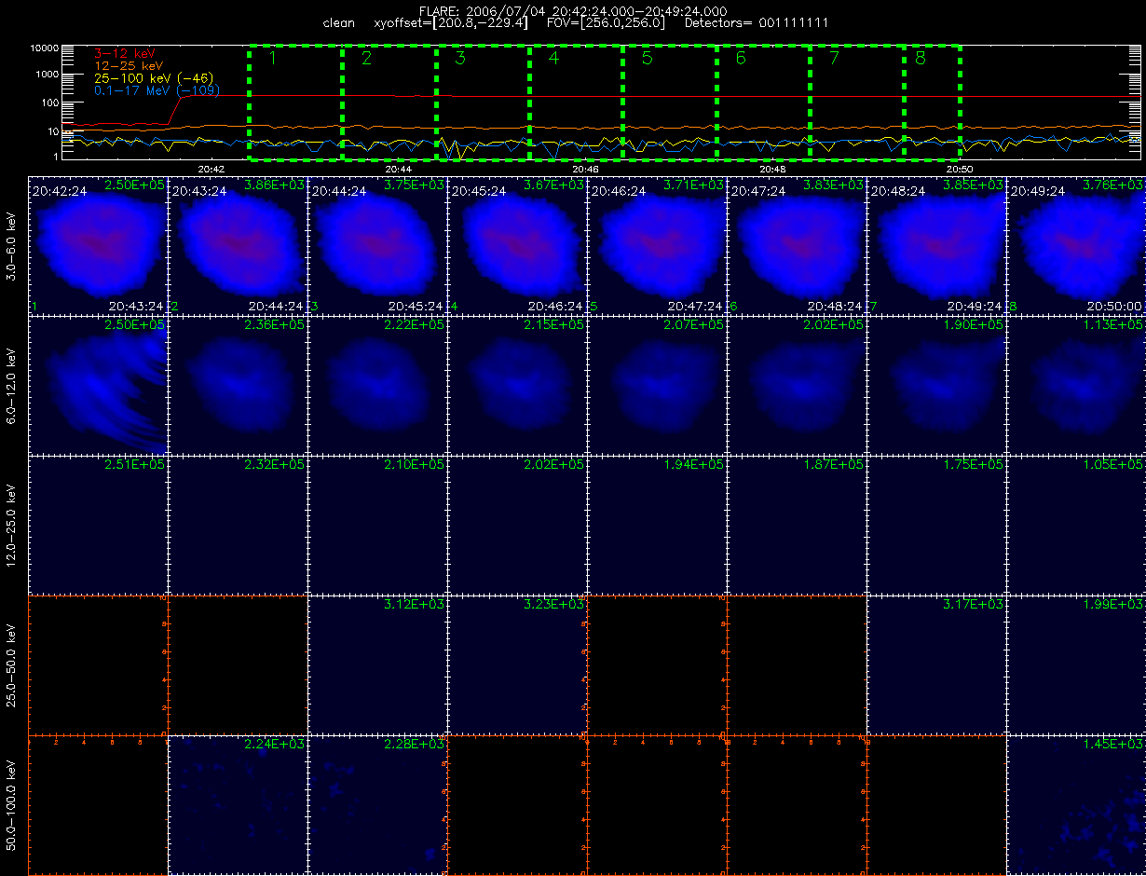Viewport: 1146px width, 876px height.
Task: Click the 20:42:24 start timestamp
Action: [x=60, y=191]
